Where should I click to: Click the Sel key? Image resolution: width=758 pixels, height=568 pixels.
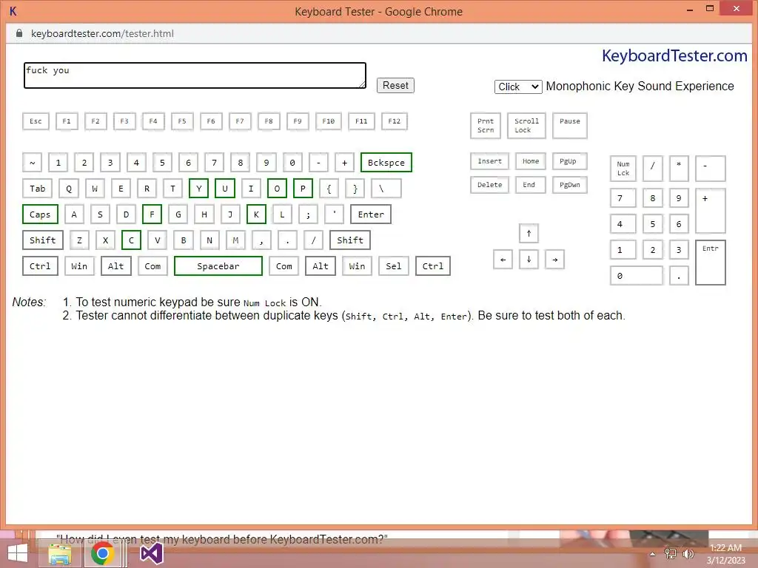click(394, 266)
